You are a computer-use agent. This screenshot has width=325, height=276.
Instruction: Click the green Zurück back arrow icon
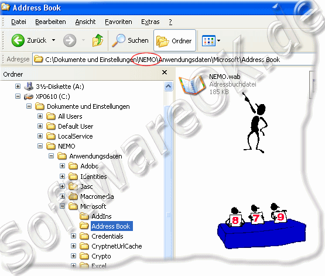point(18,40)
